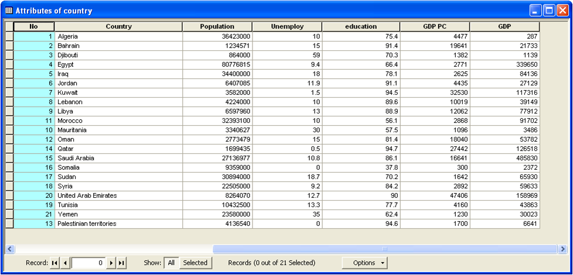The image size is (573, 275).
Task: Click the Iraq country cell
Action: 119,74
